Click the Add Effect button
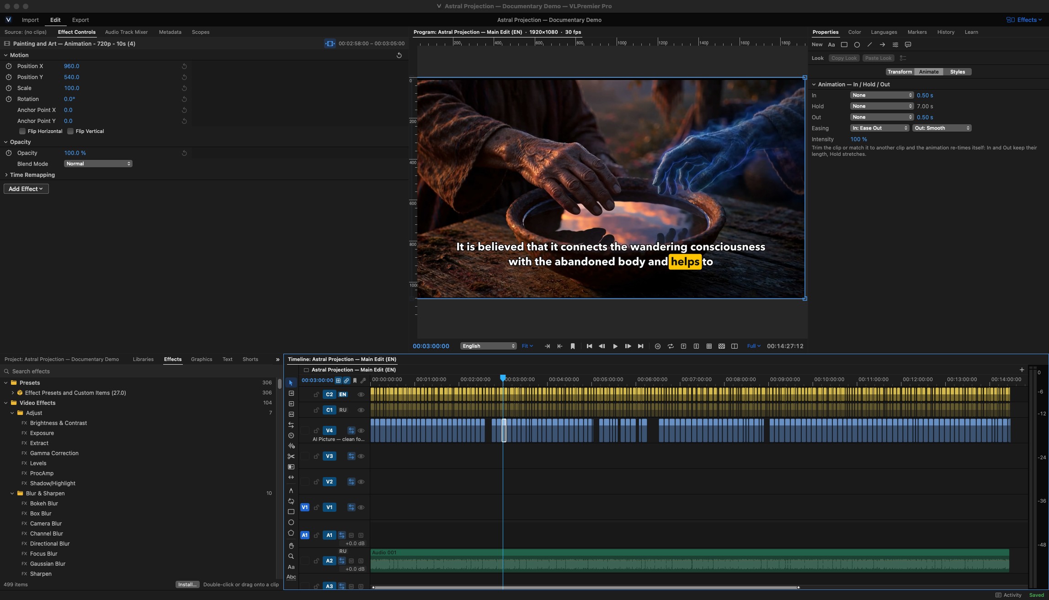 tap(26, 189)
